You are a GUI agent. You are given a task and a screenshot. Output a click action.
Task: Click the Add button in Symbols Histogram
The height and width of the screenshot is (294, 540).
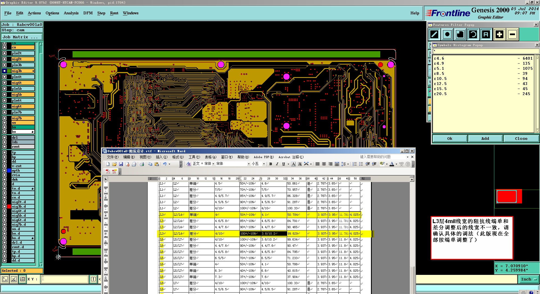(x=485, y=138)
